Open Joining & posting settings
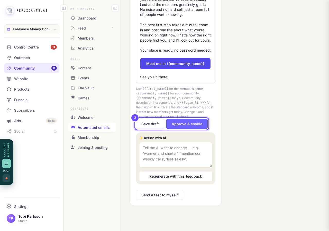Viewport: 329px width, 231px height. point(92,148)
